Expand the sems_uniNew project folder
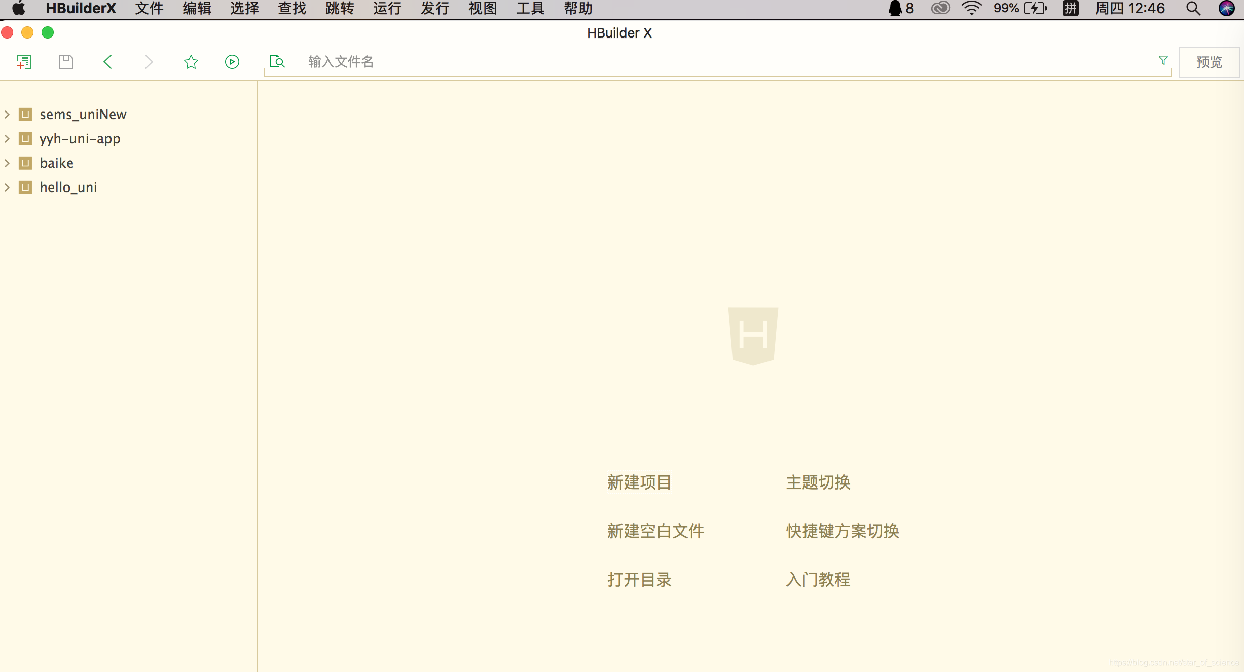 pos(7,115)
